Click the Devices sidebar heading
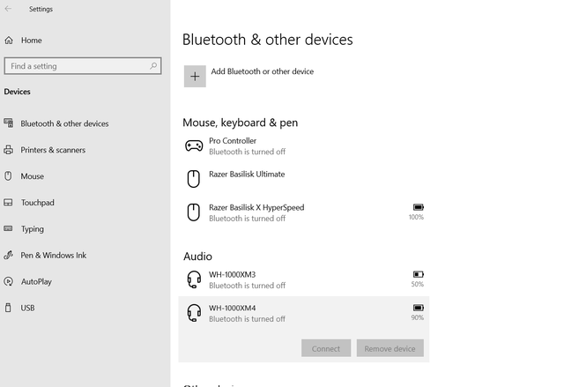This screenshot has width=564, height=387. click(17, 92)
